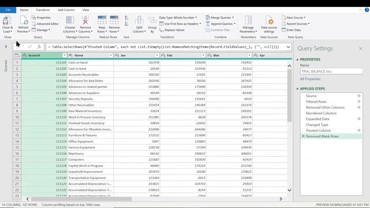Open the Merge Queries dropdown
Screen dimensions: 370x208
[220, 18]
